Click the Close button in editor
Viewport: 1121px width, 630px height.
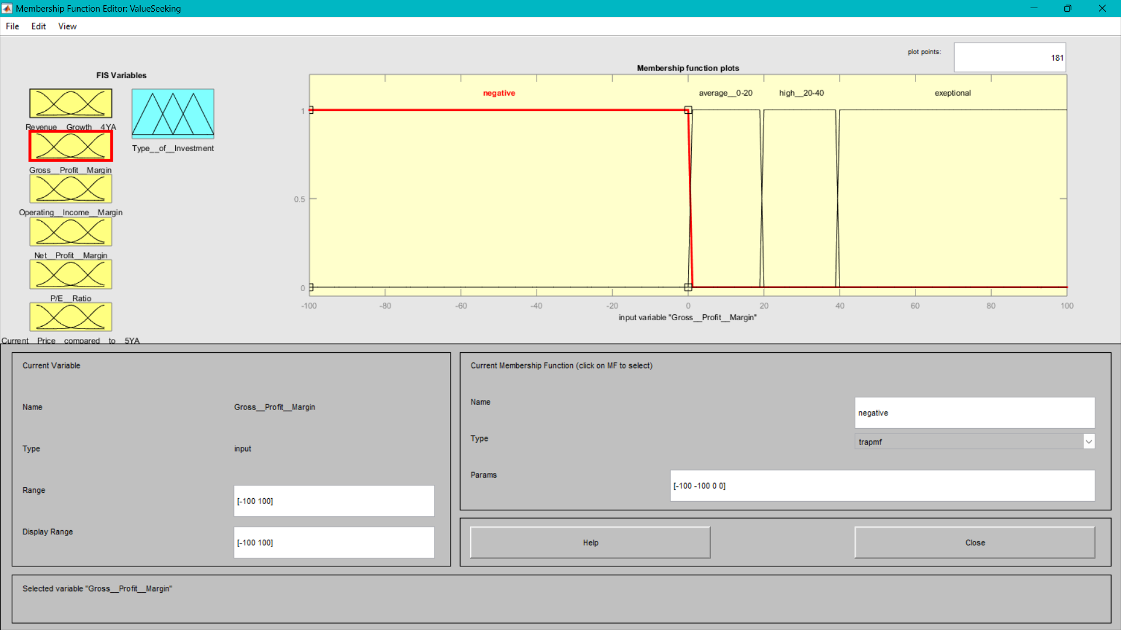click(974, 542)
